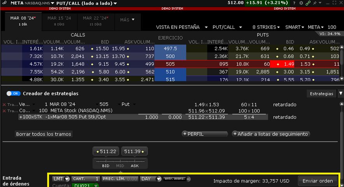The height and width of the screenshot is (187, 344).
Task: Click the pin window icon
Action: (x=314, y=3)
